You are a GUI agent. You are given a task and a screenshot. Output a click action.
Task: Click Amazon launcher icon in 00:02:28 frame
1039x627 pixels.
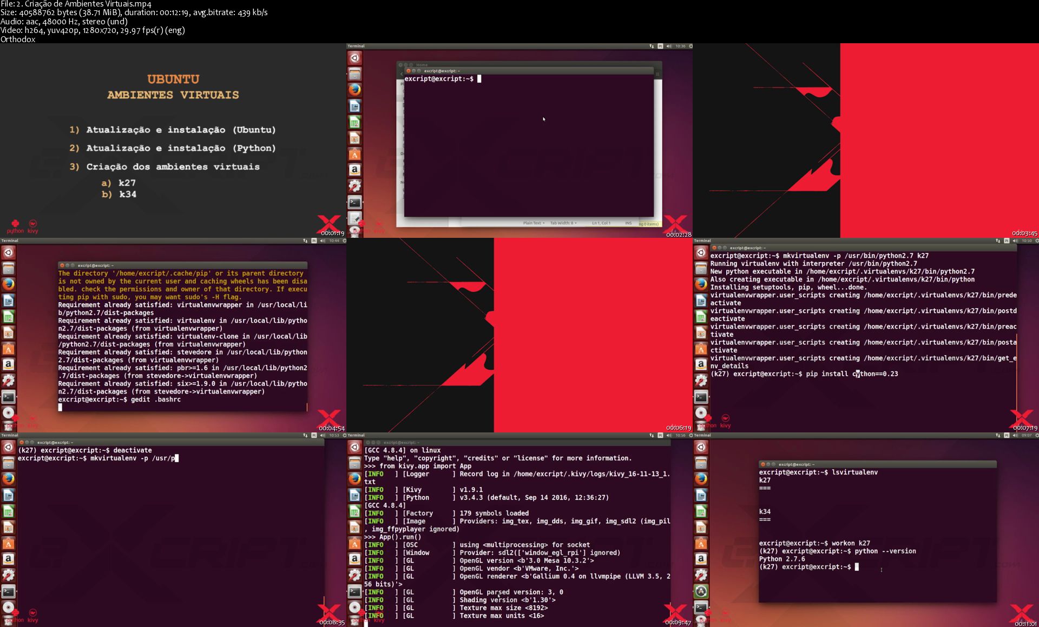(x=354, y=170)
